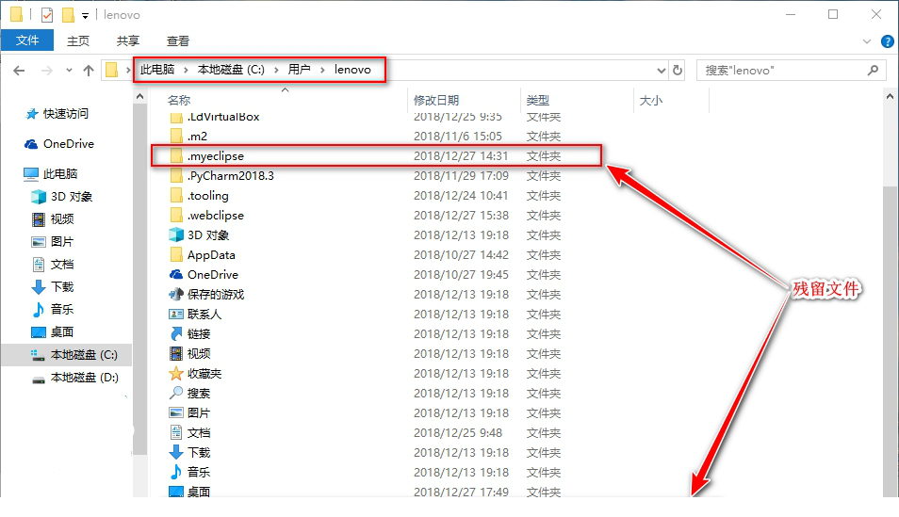Screen dimensions: 899x517
Task: Select the AppData folder icon
Action: 176,254
